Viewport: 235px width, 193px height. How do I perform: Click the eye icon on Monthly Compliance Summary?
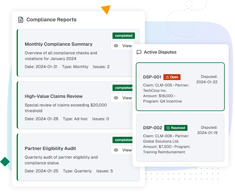(x=116, y=46)
